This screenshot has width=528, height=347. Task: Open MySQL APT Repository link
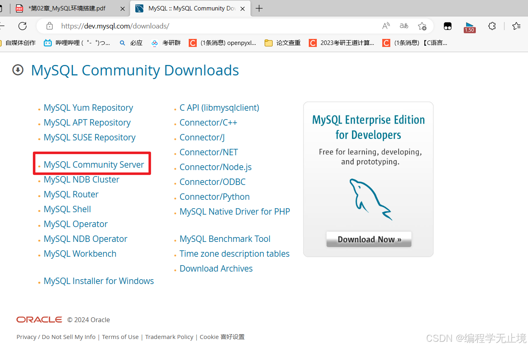tap(87, 123)
